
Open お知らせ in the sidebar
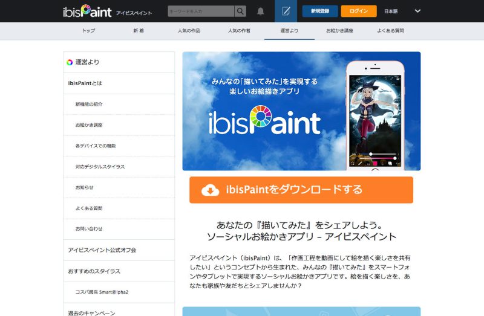[119, 187]
